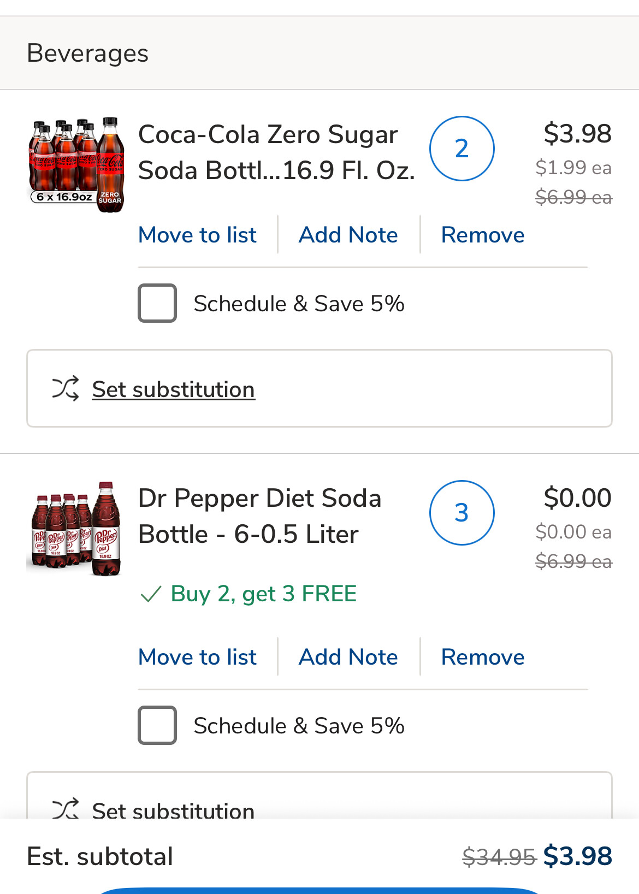The image size is (639, 894).
Task: Tap the blue checkout button at bottom
Action: 319,891
